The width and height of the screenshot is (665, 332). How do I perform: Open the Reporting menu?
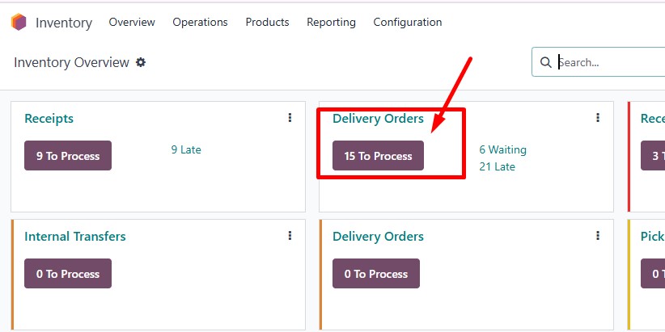tap(331, 22)
